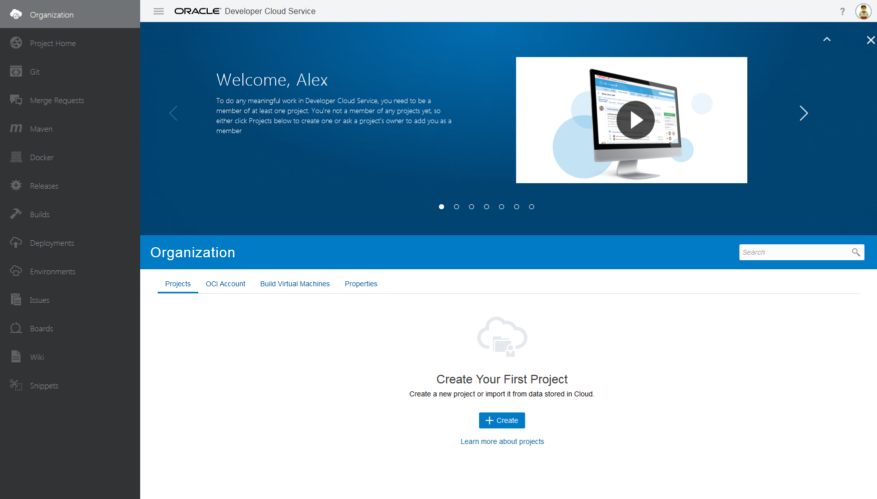Open Project Home label in sidebar
Screen dimensions: 877x499
click(x=53, y=44)
